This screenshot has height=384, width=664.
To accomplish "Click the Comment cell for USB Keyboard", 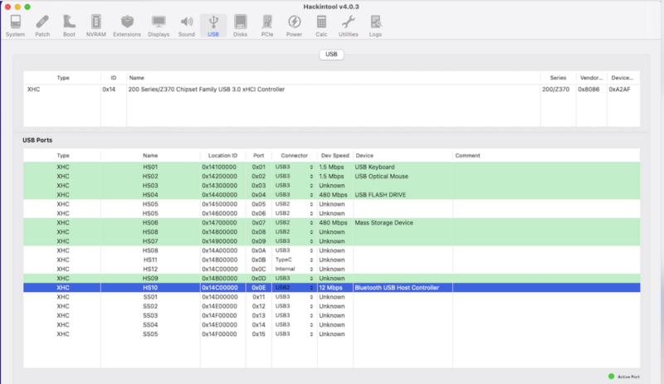I will (545, 167).
